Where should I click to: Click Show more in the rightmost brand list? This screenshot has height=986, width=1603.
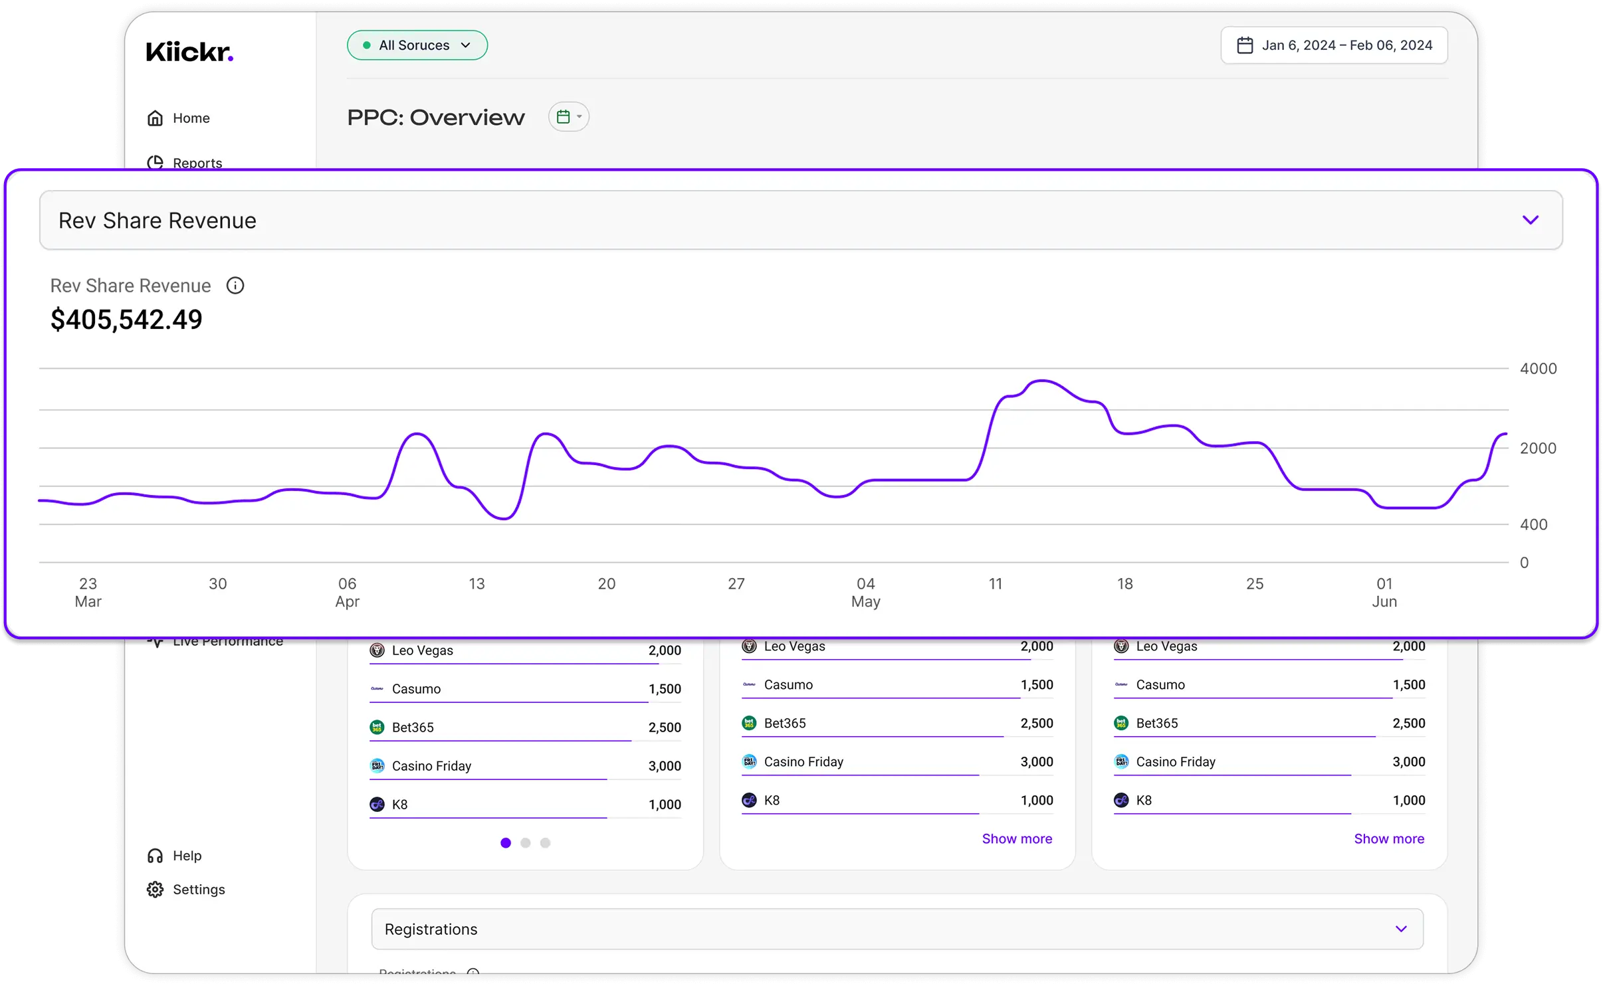point(1388,838)
